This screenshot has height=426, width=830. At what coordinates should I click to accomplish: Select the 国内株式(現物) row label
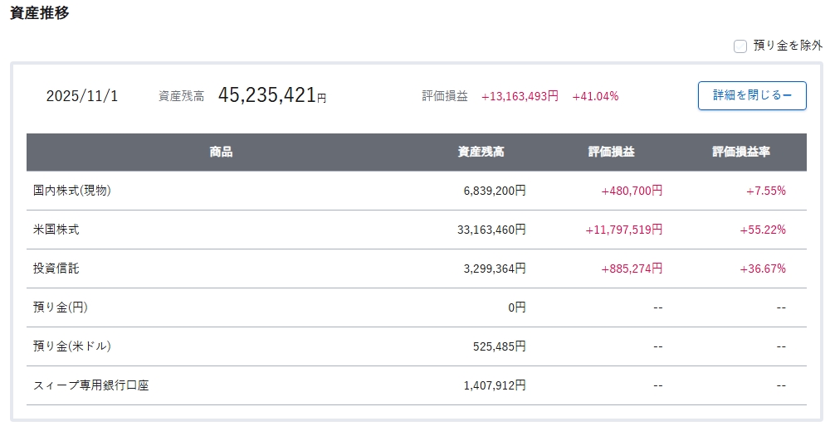point(72,191)
